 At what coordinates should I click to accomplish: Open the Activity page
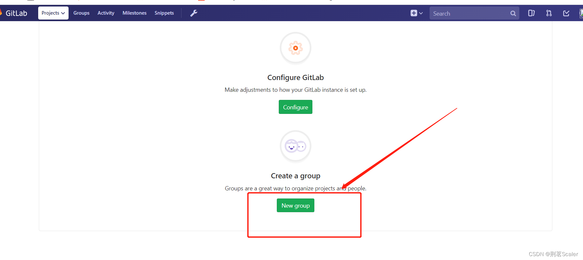[106, 13]
